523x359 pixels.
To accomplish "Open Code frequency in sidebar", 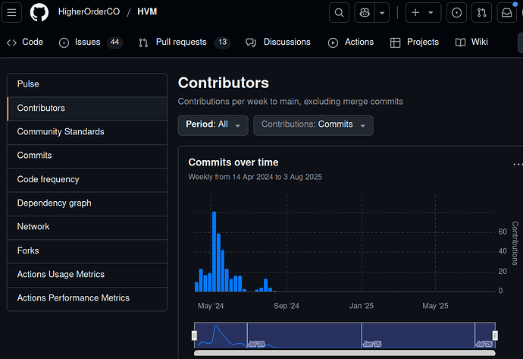I will [x=87, y=180].
